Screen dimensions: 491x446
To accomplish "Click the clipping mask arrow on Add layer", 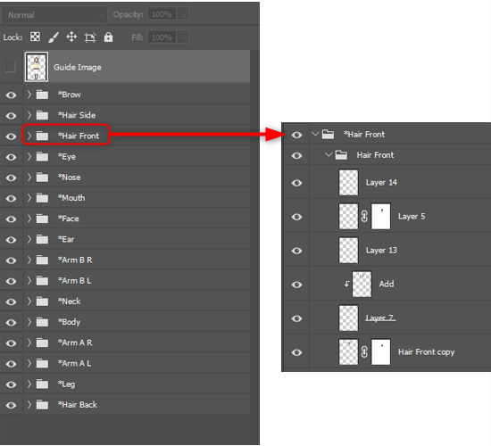I will pyautogui.click(x=346, y=284).
